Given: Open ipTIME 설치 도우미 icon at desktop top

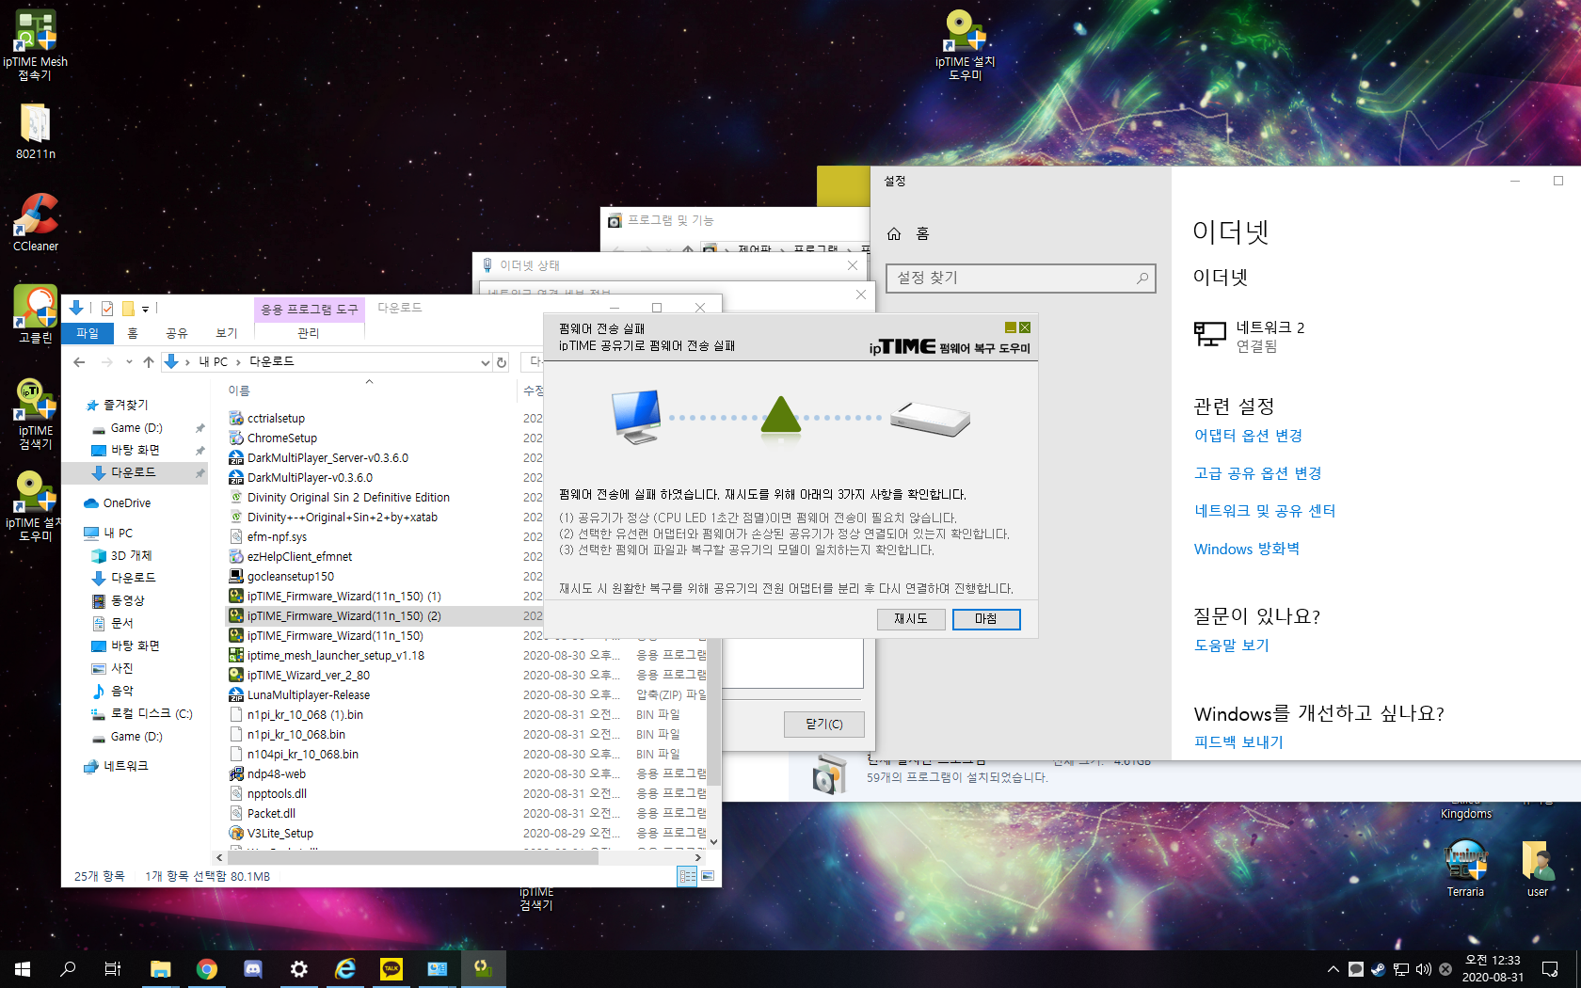Looking at the screenshot, I should [x=965, y=44].
